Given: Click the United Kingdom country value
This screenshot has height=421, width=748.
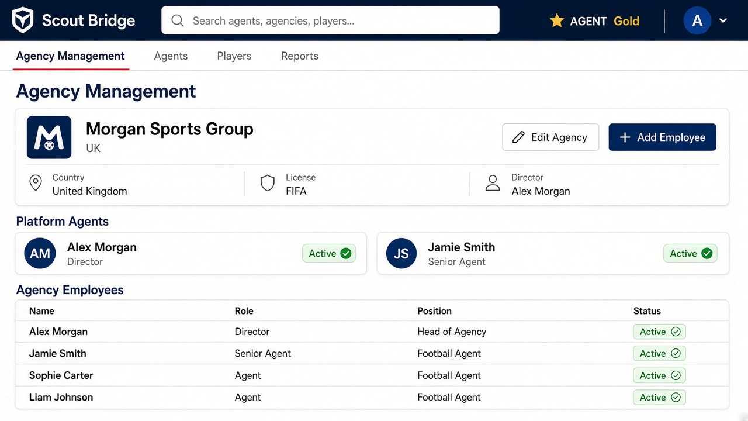Looking at the screenshot, I should click(x=90, y=191).
